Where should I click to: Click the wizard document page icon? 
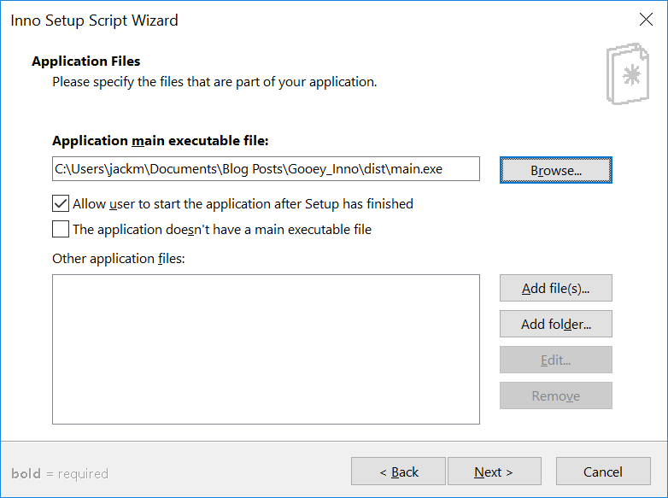tap(628, 73)
